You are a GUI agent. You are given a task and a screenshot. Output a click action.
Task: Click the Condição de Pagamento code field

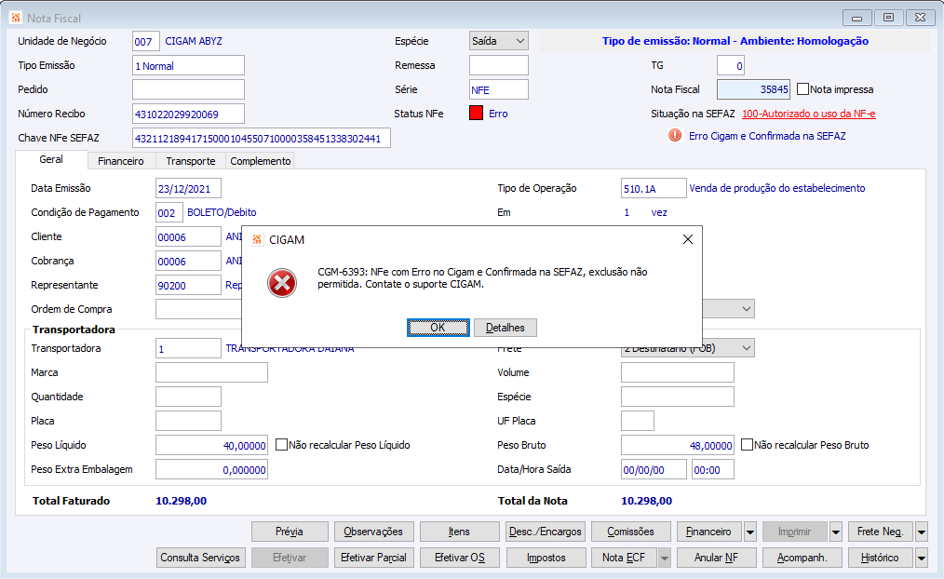(x=169, y=212)
